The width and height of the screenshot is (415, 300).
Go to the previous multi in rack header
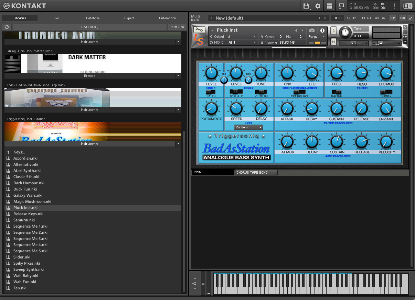[319, 18]
